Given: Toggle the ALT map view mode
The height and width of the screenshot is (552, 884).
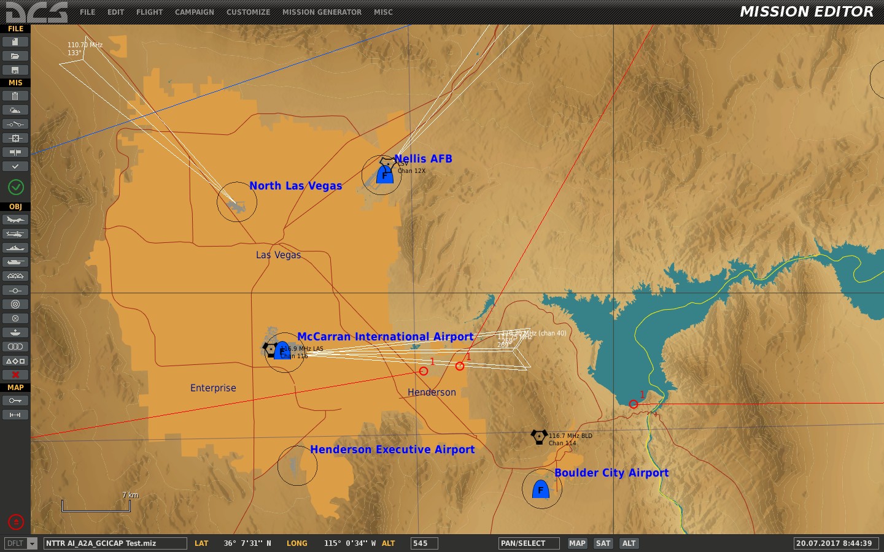Looking at the screenshot, I should click(x=629, y=543).
